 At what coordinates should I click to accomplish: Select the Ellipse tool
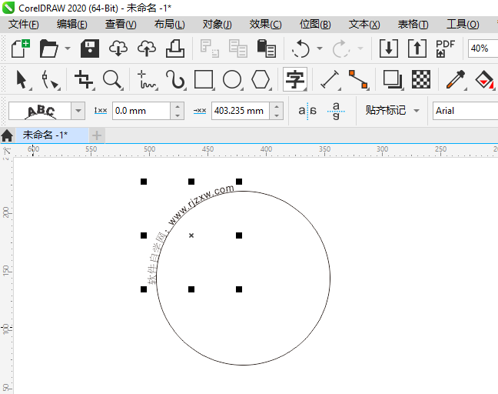pyautogui.click(x=232, y=79)
